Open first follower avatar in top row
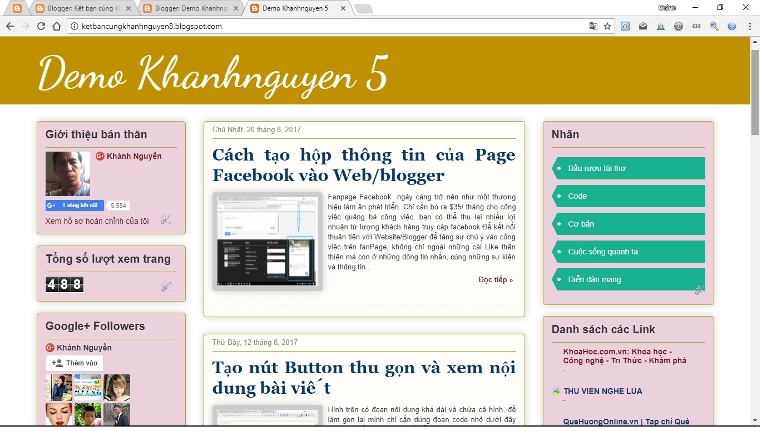Screen dimensions: 762x431 59,388
